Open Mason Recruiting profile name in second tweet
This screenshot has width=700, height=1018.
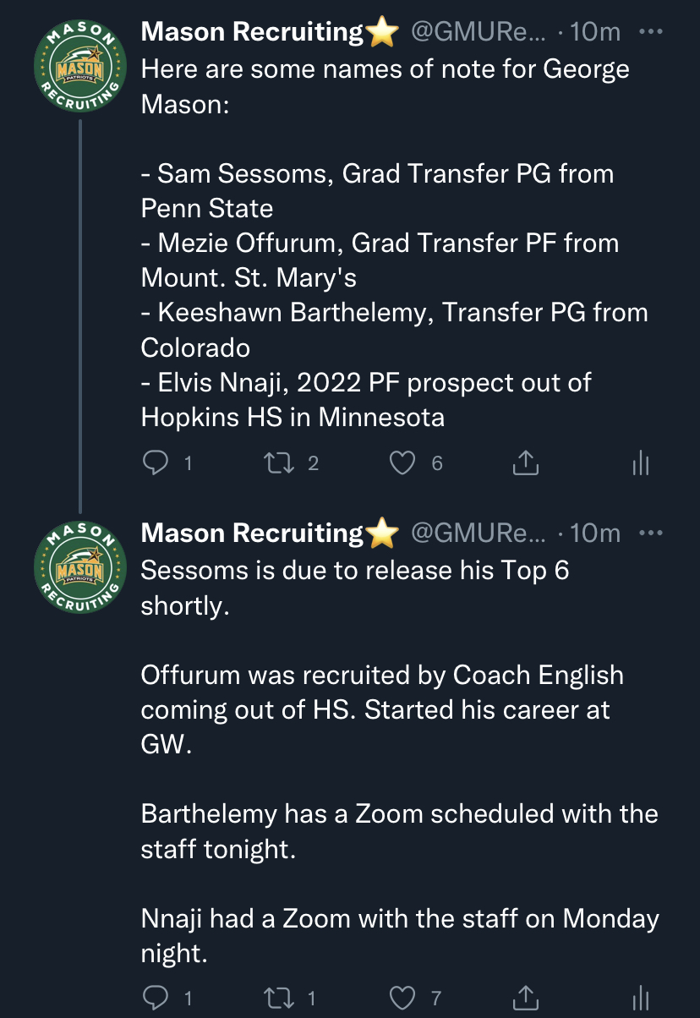tap(251, 533)
